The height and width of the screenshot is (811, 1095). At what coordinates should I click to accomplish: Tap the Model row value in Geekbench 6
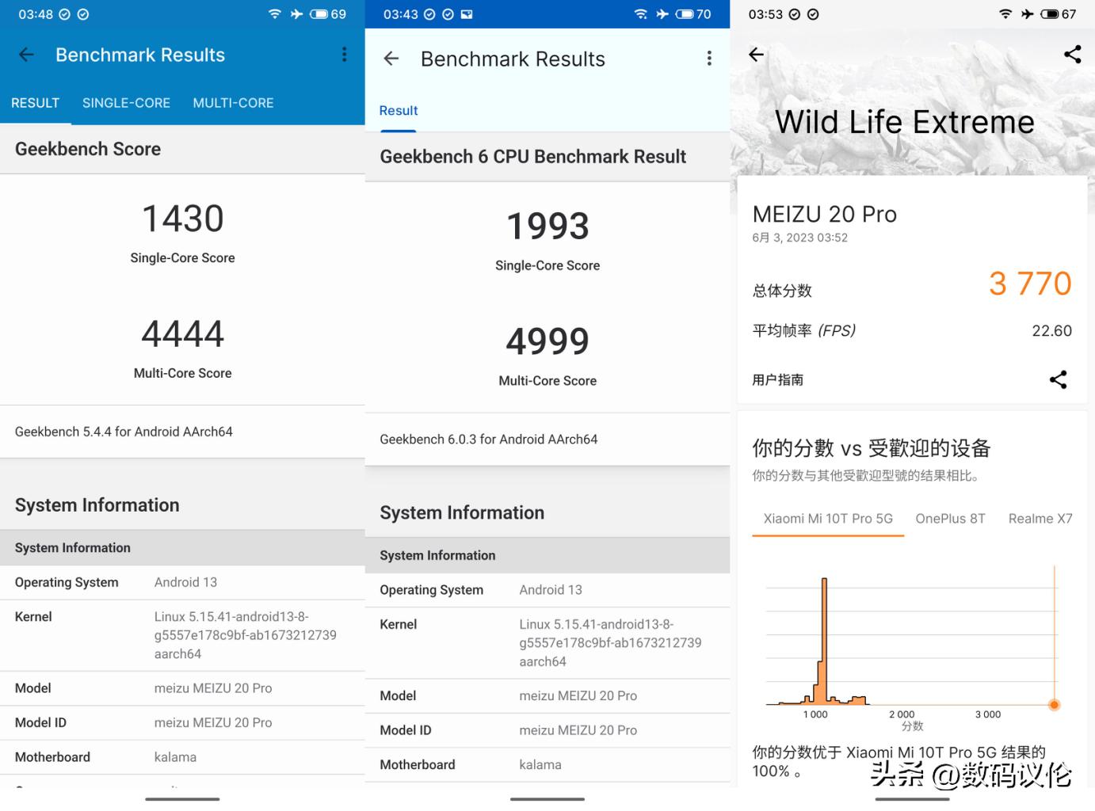pos(578,696)
